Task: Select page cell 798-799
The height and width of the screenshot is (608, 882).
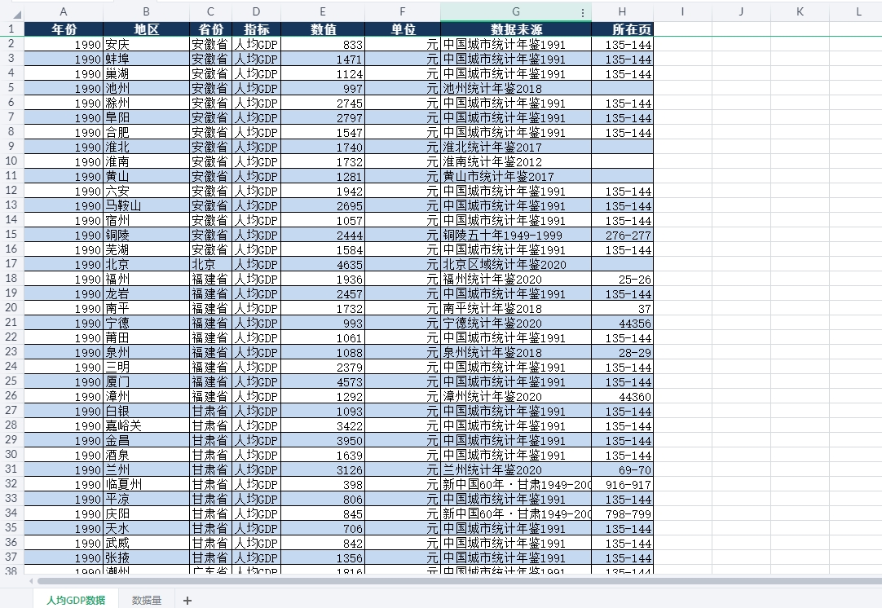Action: point(622,513)
